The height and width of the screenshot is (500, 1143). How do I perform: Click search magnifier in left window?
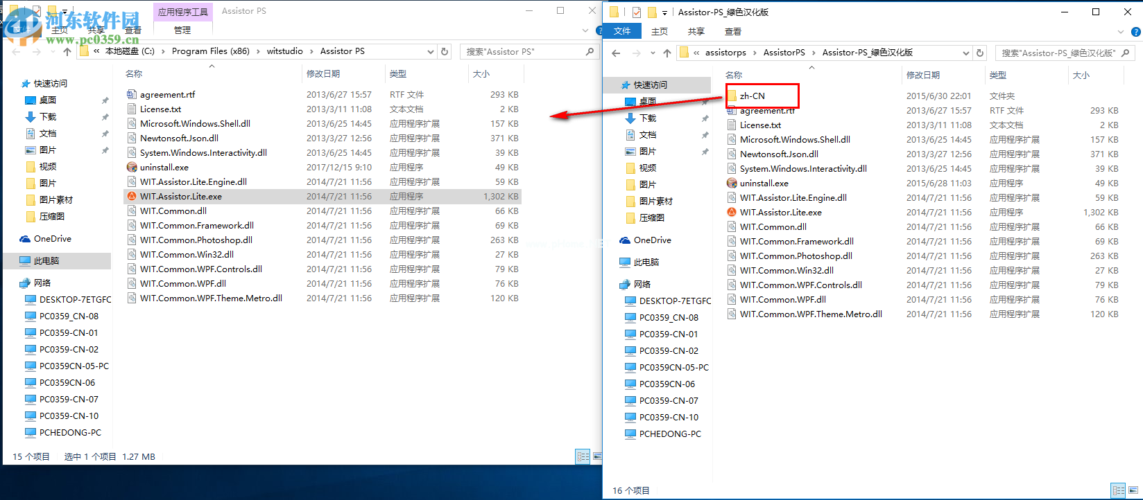click(590, 51)
